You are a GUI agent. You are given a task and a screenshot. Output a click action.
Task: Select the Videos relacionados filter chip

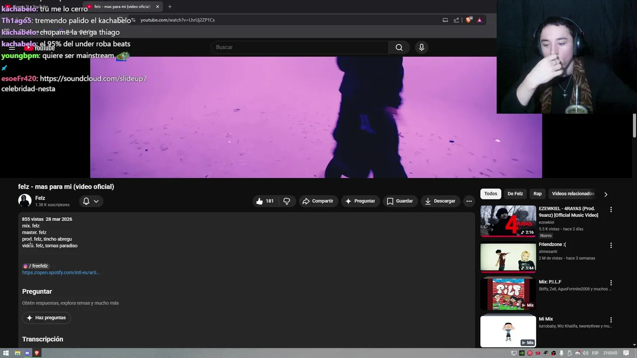tap(573, 193)
